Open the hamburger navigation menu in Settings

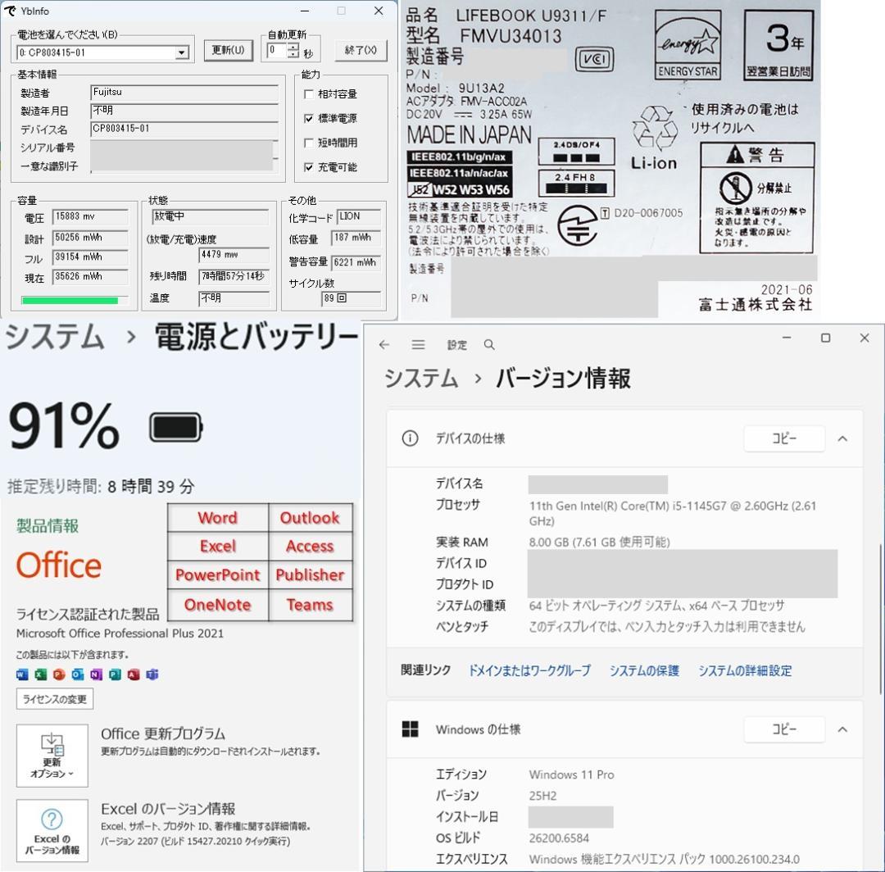coord(418,344)
